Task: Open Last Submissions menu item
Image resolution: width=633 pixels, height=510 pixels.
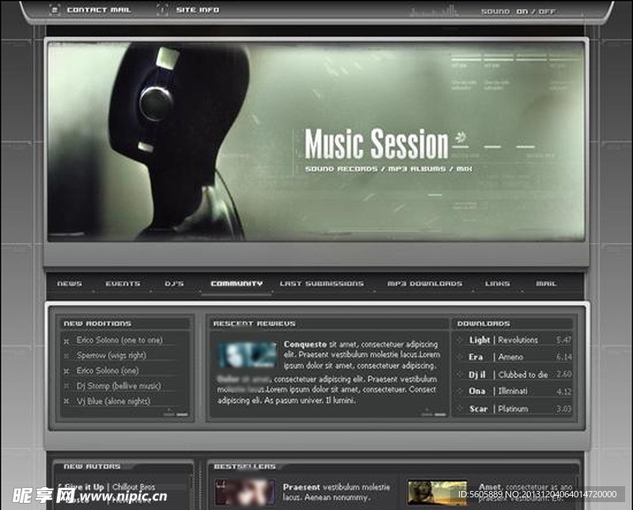Action: (321, 284)
